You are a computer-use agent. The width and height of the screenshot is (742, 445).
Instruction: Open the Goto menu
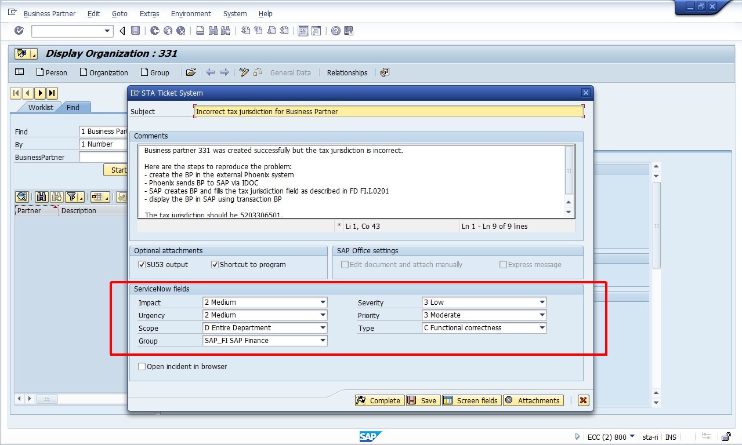coord(120,13)
